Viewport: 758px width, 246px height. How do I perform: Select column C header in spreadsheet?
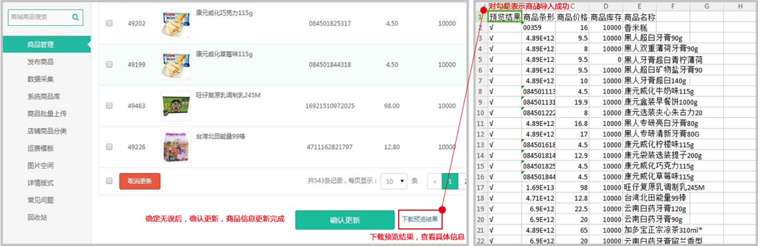coord(572,6)
